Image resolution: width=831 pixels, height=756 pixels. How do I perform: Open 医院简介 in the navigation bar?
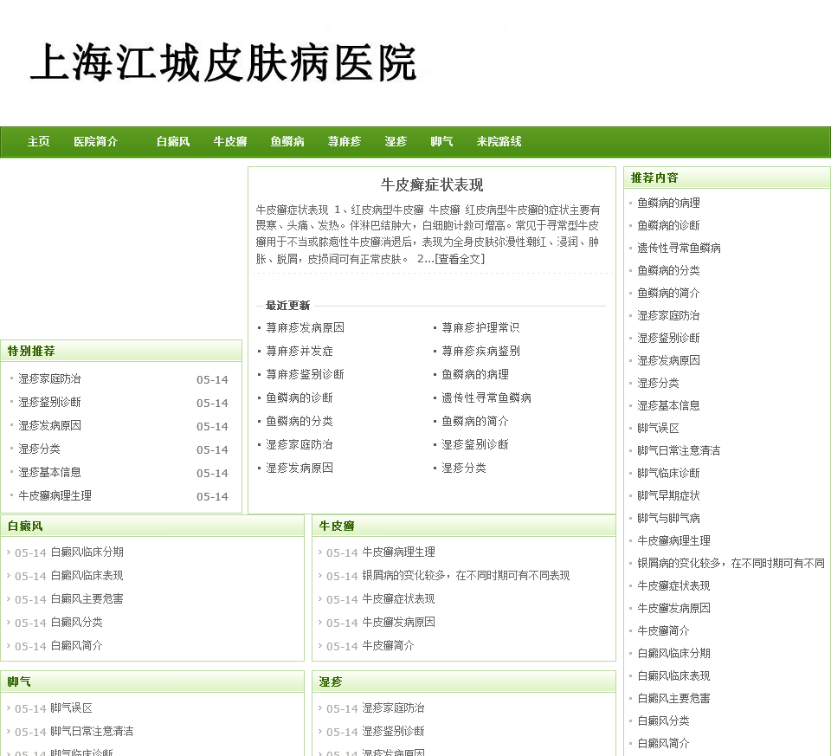click(x=95, y=141)
